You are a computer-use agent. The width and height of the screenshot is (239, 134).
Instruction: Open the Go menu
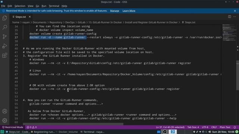tap(37, 6)
